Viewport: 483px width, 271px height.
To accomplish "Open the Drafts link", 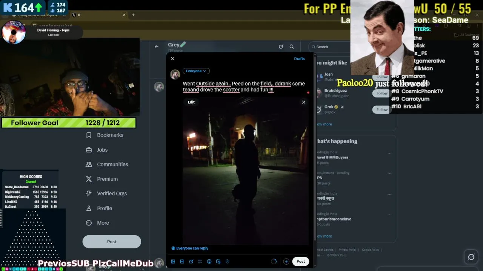I will (300, 59).
